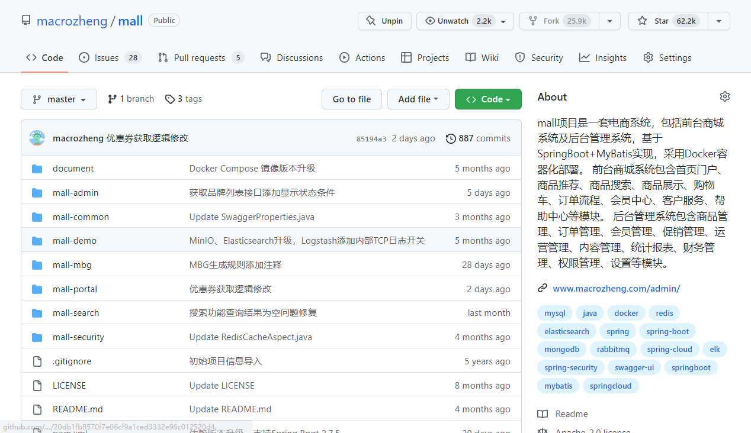Open the Issues tab
The width and height of the screenshot is (751, 433).
(x=110, y=57)
